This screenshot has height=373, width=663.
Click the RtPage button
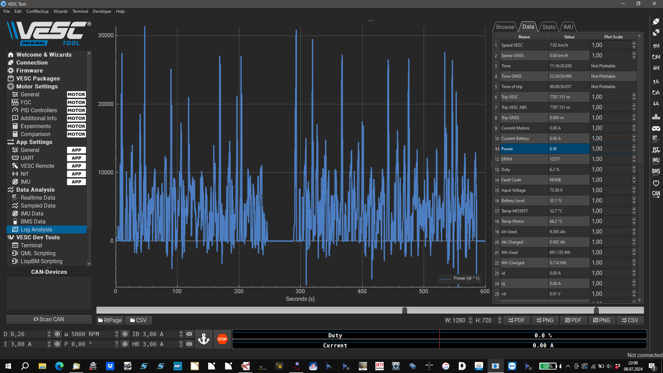[x=110, y=320]
